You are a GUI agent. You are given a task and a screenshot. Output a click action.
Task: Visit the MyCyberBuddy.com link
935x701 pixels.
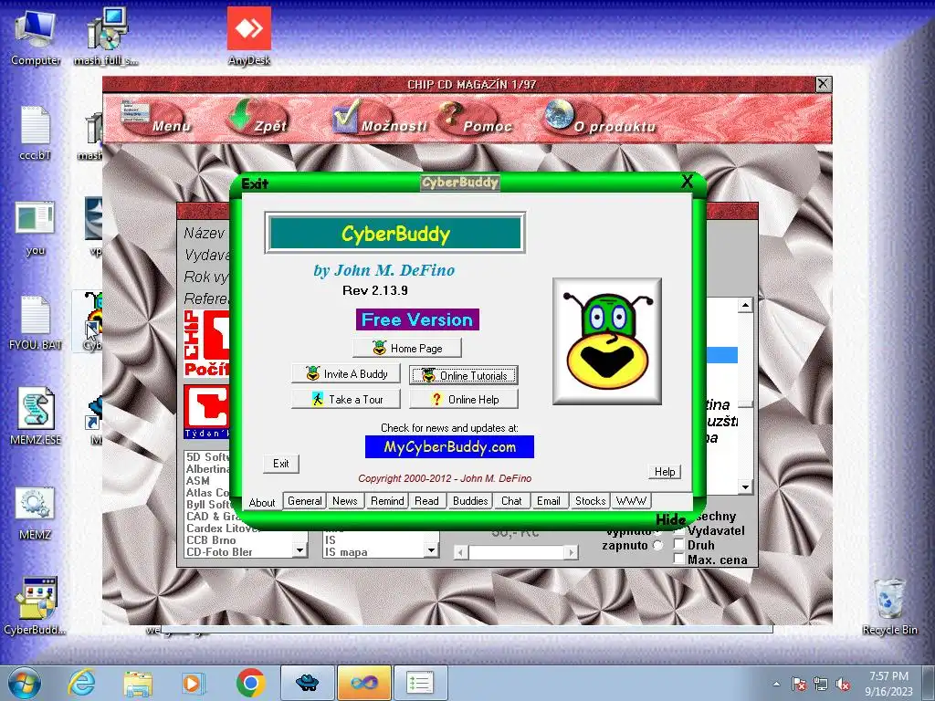point(449,447)
